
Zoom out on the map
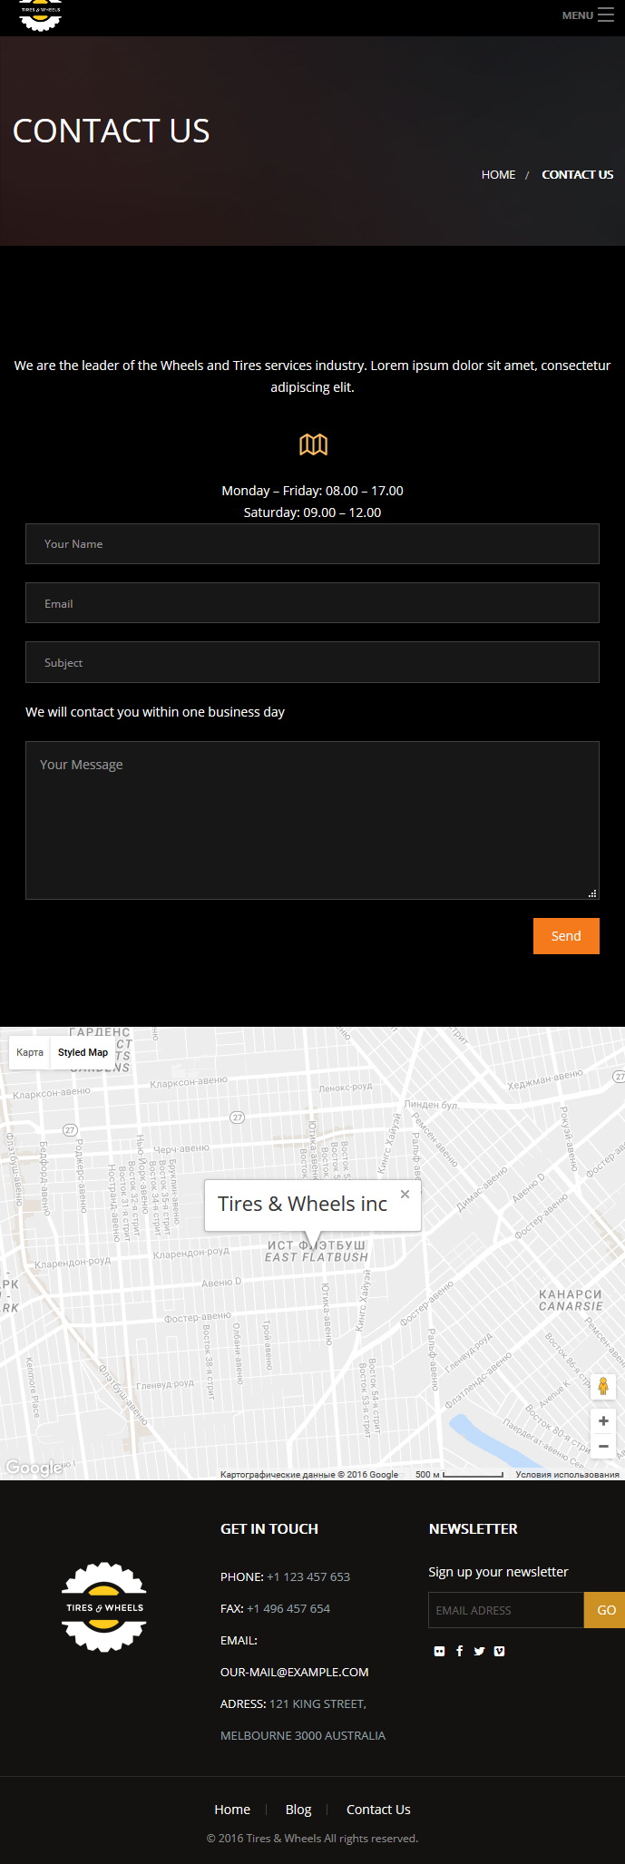pyautogui.click(x=603, y=1446)
